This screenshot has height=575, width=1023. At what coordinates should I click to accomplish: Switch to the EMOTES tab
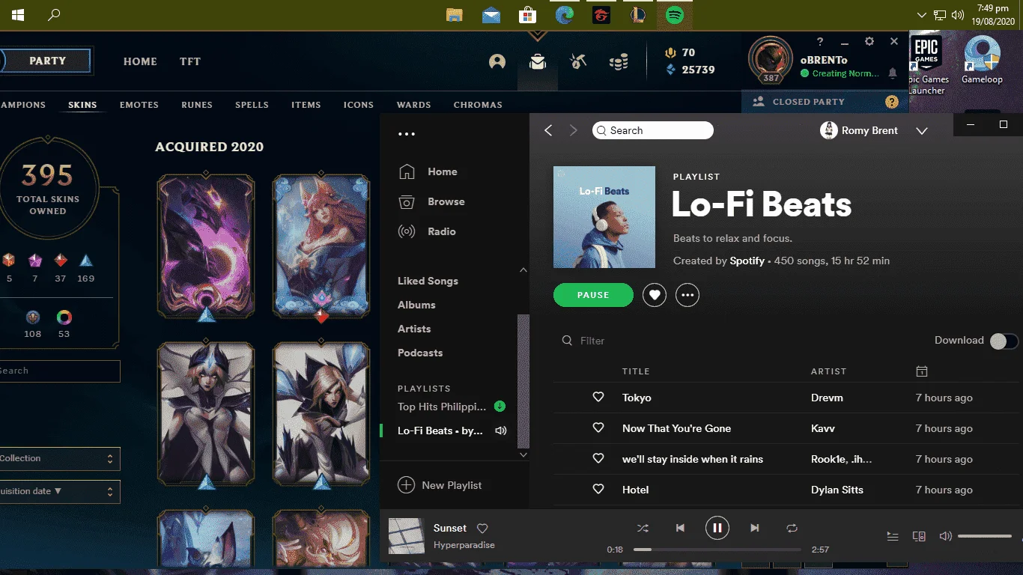pos(139,105)
